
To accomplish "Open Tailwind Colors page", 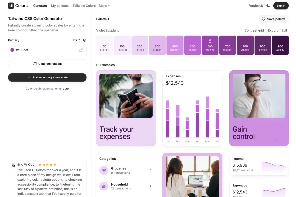I will coord(84,6).
